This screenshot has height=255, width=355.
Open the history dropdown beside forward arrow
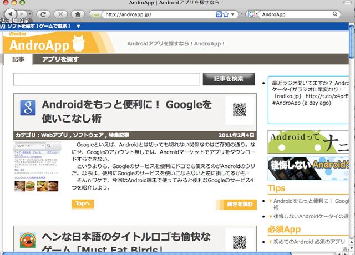tap(30, 14)
